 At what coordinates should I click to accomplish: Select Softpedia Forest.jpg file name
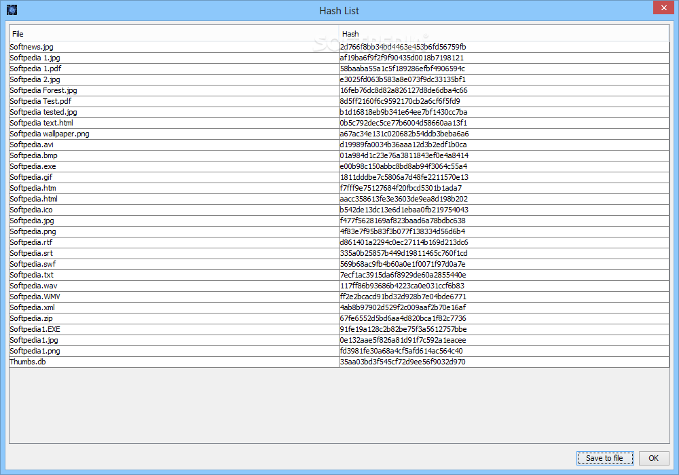(x=43, y=90)
